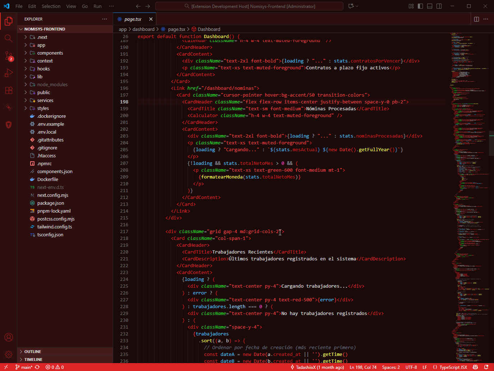Image resolution: width=494 pixels, height=371 pixels.
Task: Open the overflow menu ellipsis in menu bar
Action: 111,6
